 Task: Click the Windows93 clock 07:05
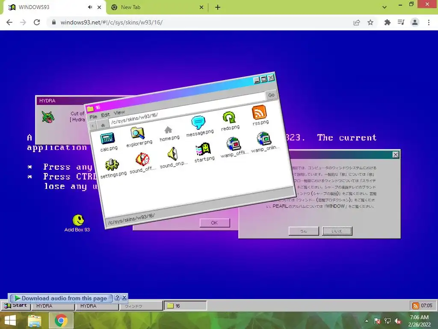426,305
